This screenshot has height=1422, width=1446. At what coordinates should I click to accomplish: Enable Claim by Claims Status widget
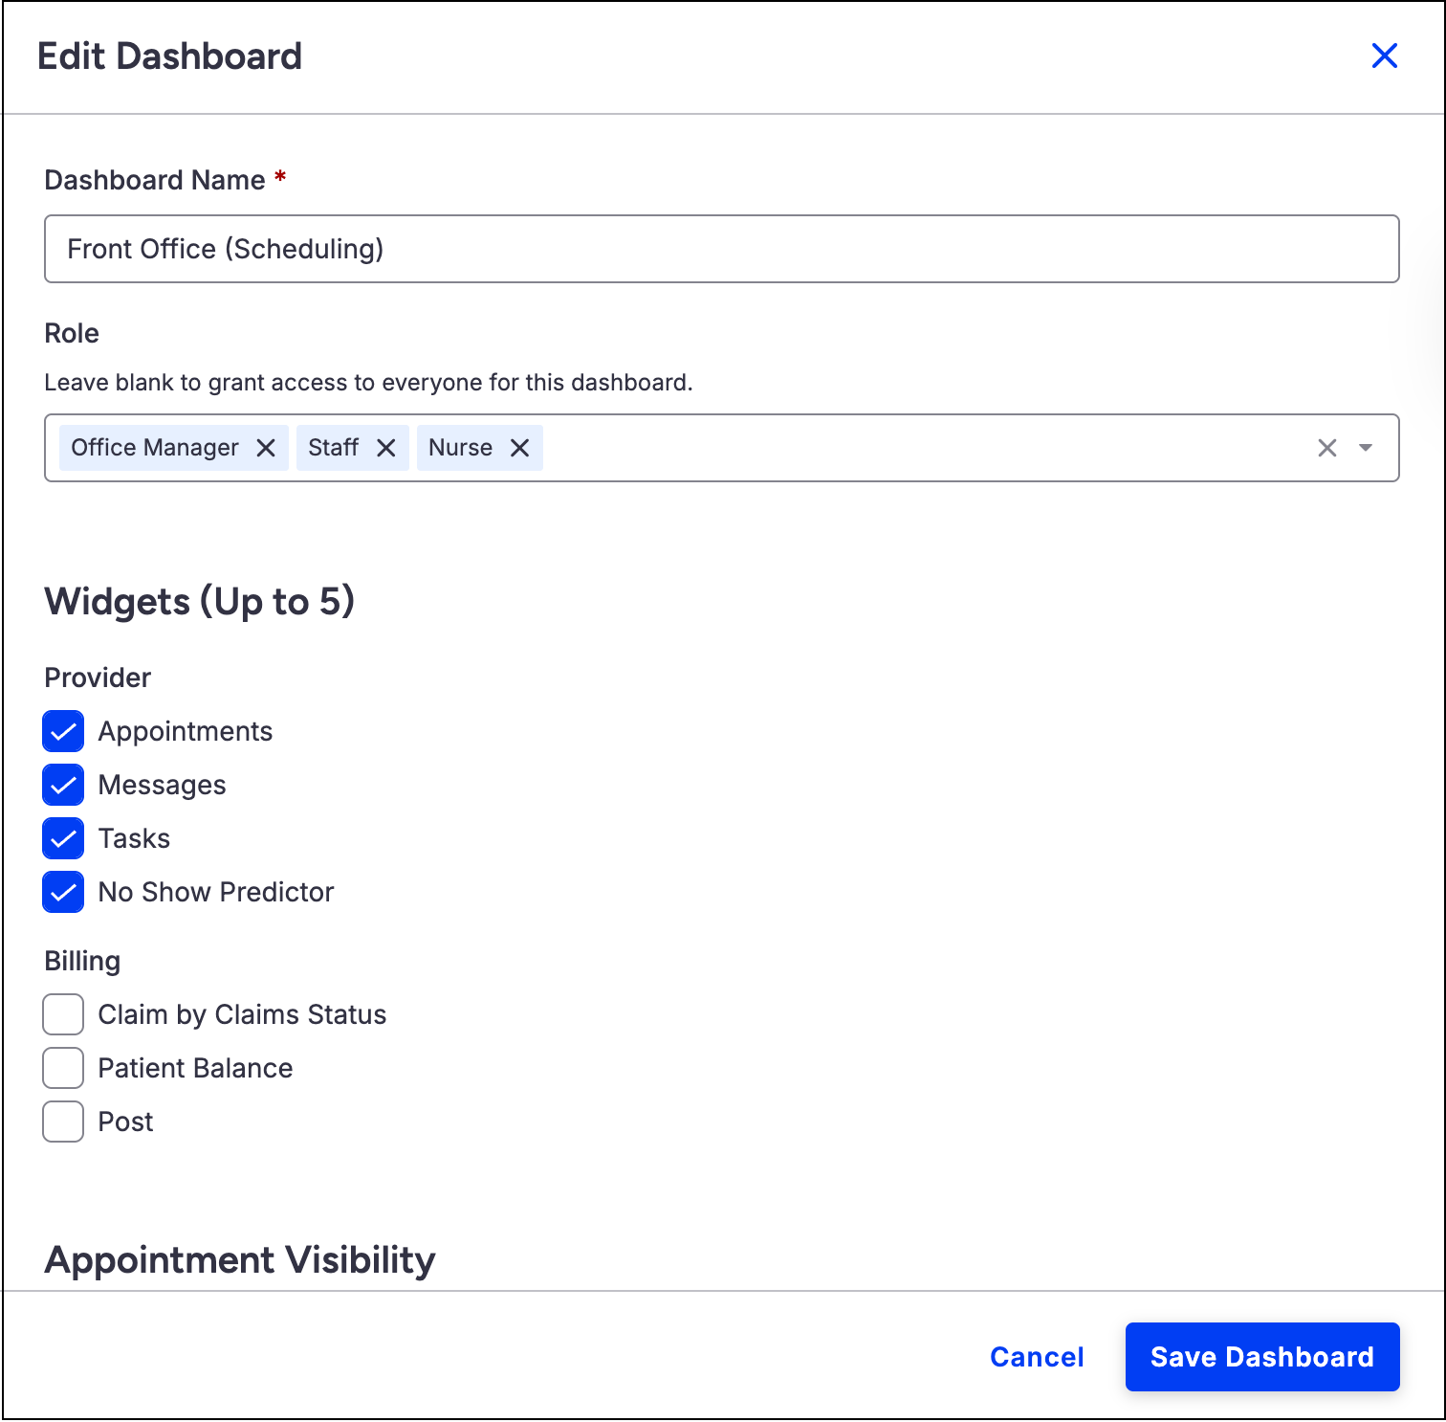pos(63,1014)
